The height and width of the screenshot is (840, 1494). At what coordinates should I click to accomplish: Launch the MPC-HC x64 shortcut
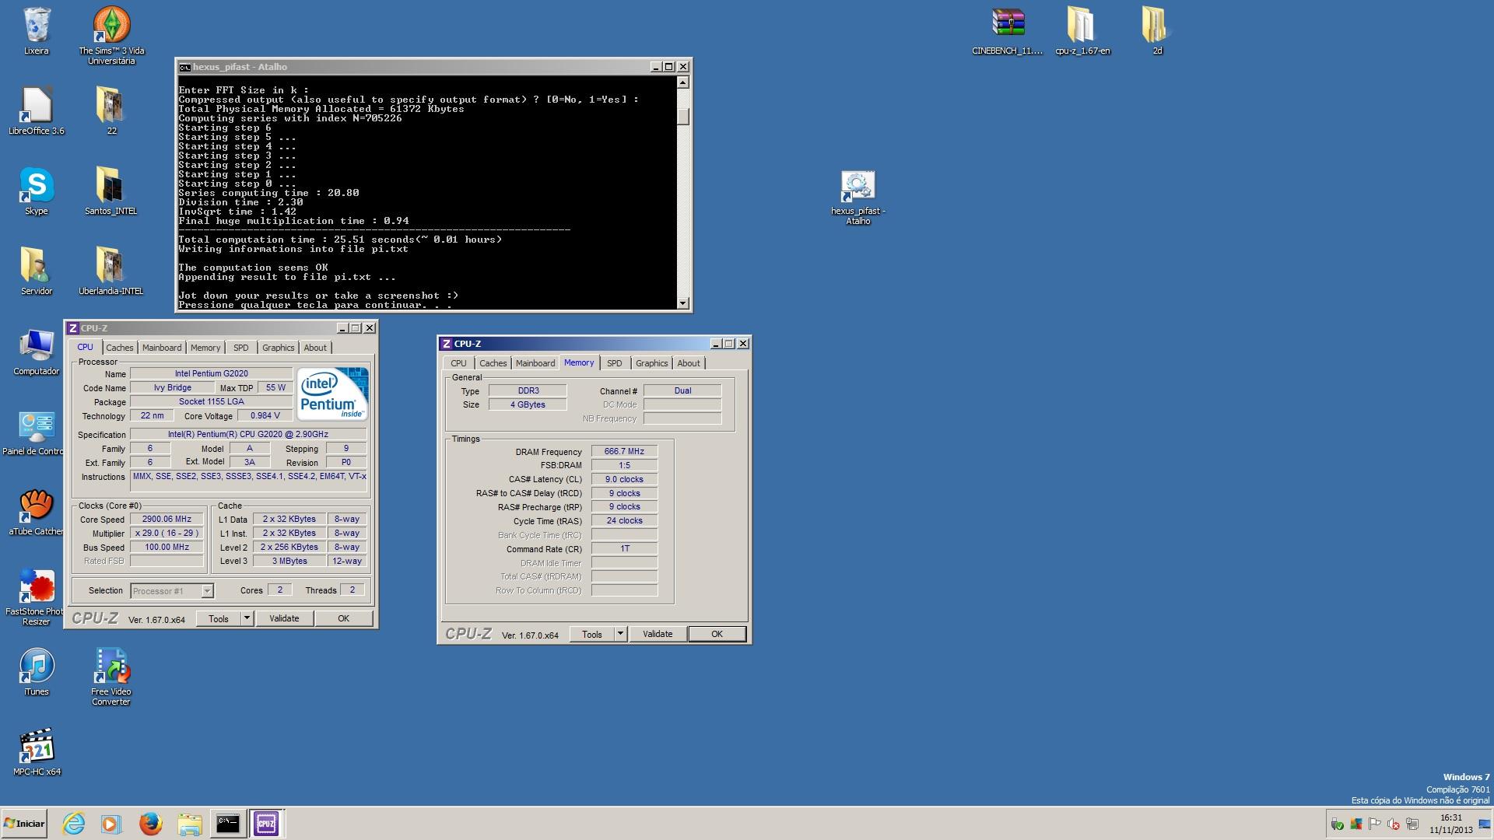click(37, 751)
